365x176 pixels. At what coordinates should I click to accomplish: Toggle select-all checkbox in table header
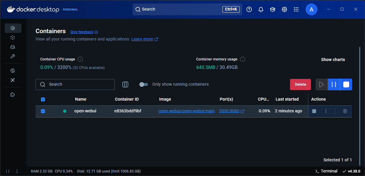click(43, 99)
